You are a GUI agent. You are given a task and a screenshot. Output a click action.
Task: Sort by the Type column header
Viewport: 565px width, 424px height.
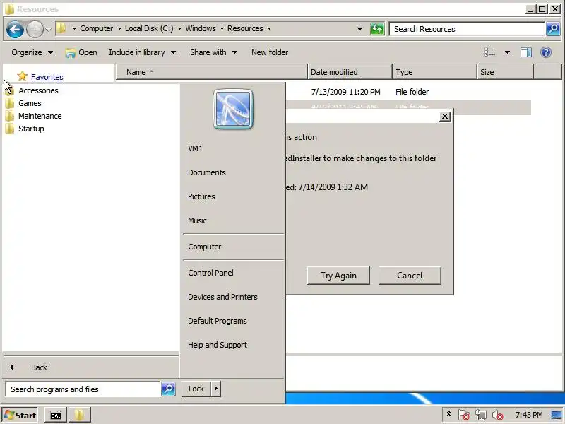[434, 72]
